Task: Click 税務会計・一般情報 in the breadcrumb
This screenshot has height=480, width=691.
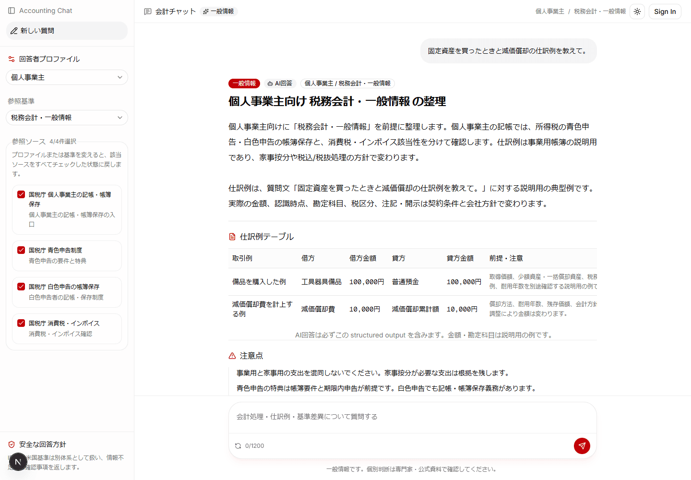Action: pyautogui.click(x=600, y=12)
